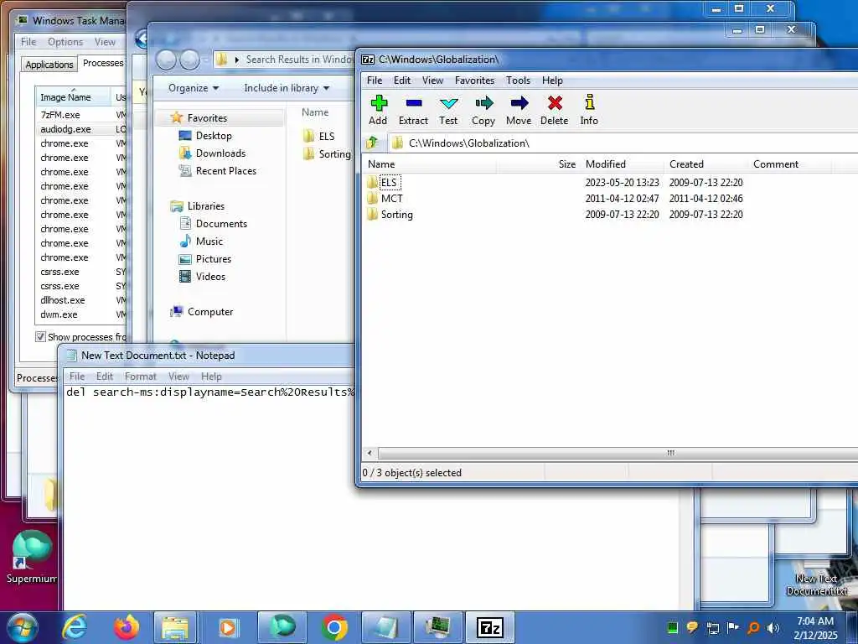This screenshot has height=644, width=858.
Task: Open 7-Zip View menu
Action: [432, 80]
